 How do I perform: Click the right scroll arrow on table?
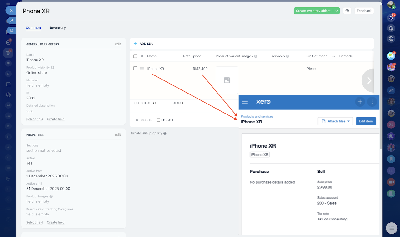369,80
